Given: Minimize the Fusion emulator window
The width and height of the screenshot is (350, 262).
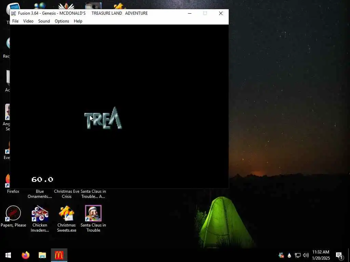Looking at the screenshot, I should [x=190, y=13].
